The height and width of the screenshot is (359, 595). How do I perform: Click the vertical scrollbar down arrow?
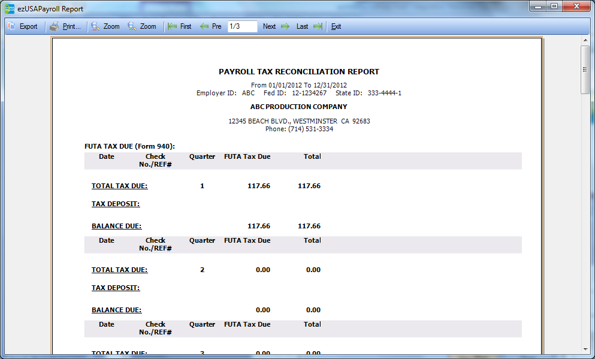click(x=585, y=348)
